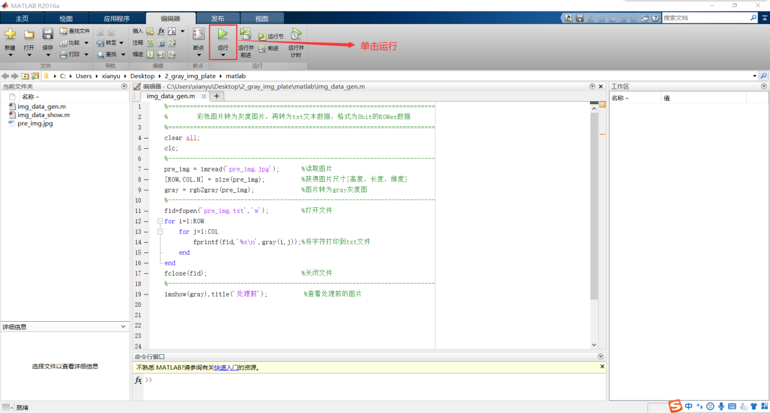Set breakpoint on line 7 dash

click(x=146, y=170)
